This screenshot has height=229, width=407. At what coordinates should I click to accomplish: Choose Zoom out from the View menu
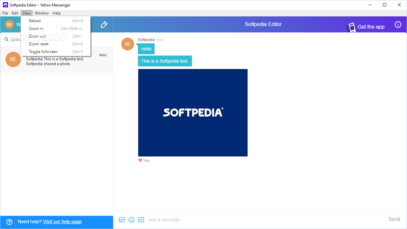(x=56, y=36)
